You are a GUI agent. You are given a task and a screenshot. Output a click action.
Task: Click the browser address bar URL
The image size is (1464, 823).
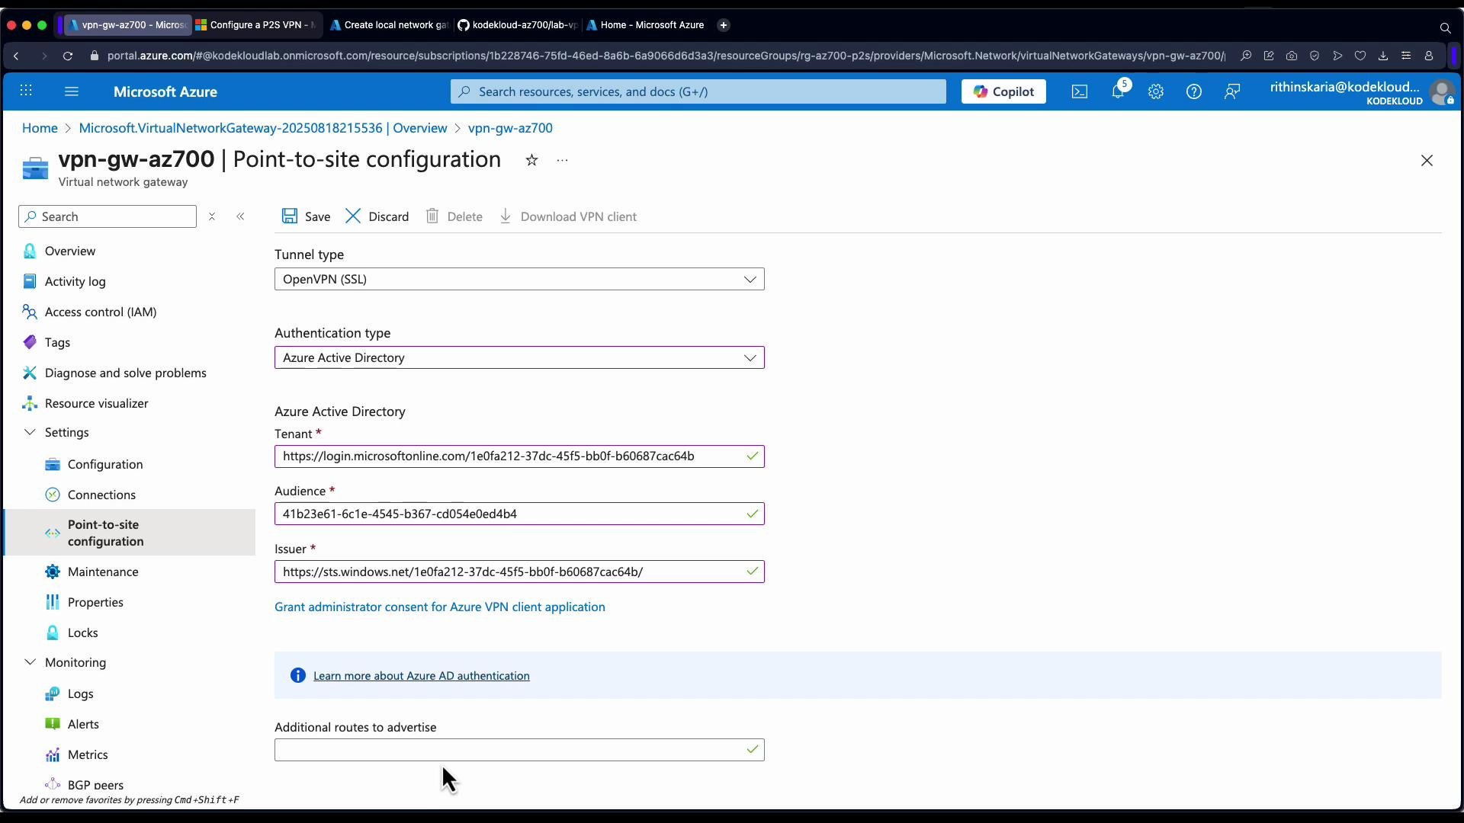(666, 56)
